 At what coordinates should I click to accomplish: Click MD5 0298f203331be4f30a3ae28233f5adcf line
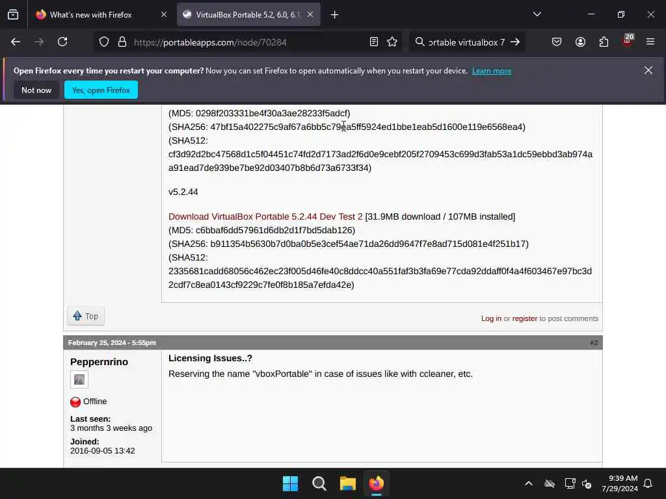259,113
